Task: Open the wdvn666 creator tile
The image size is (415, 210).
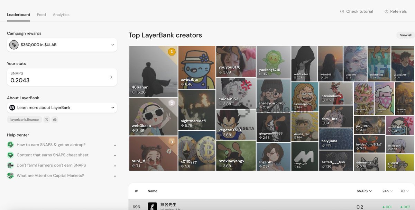Action: point(331,64)
